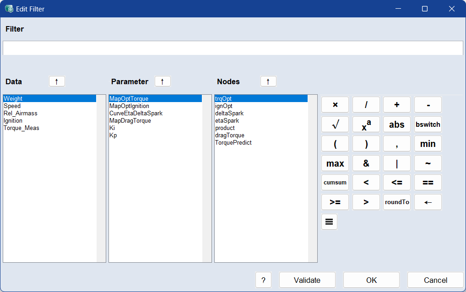
Task: Click the square root operator button
Action: point(335,124)
